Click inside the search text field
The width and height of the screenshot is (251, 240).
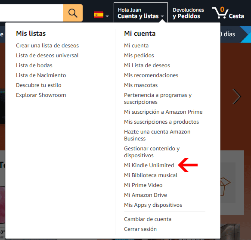(x=31, y=13)
